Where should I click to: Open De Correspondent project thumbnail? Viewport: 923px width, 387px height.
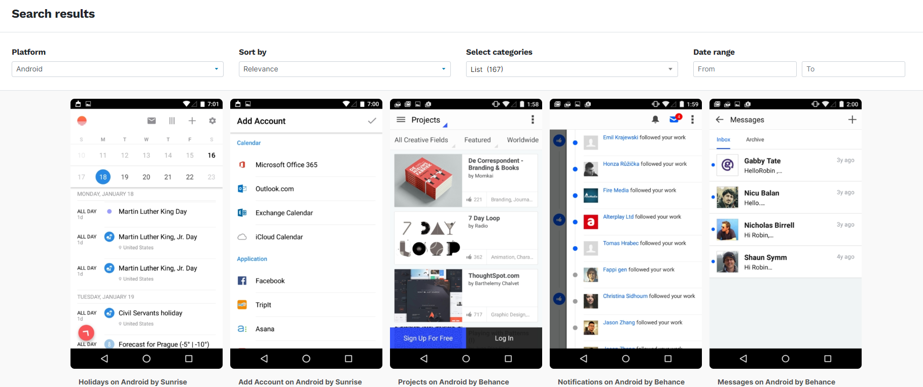coord(428,180)
